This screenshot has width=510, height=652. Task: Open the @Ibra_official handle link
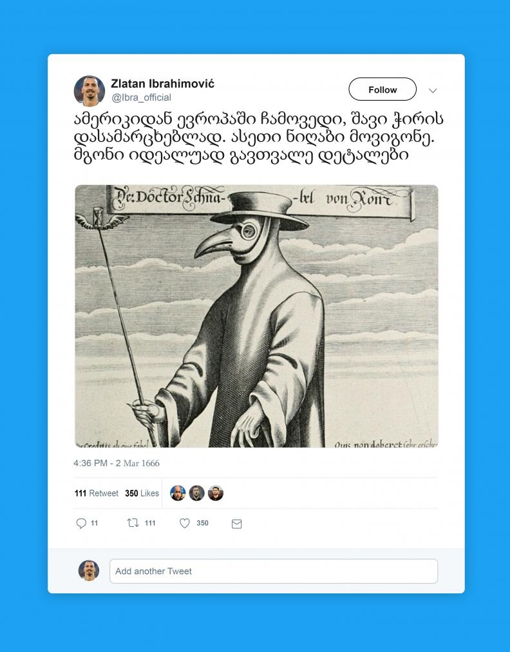pyautogui.click(x=141, y=98)
